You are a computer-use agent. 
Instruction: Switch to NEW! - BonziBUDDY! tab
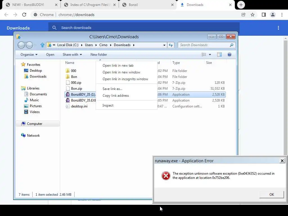tap(28, 5)
